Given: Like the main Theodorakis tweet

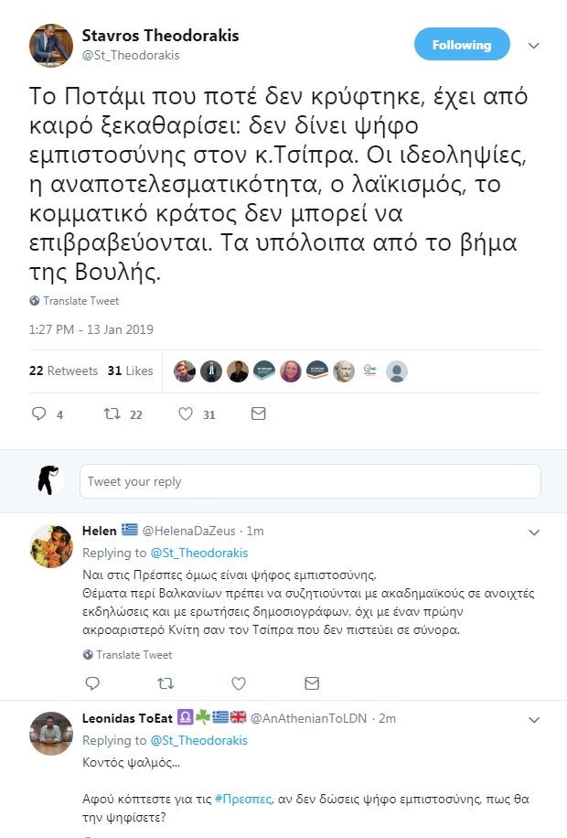Looking at the screenshot, I should pyautogui.click(x=186, y=414).
